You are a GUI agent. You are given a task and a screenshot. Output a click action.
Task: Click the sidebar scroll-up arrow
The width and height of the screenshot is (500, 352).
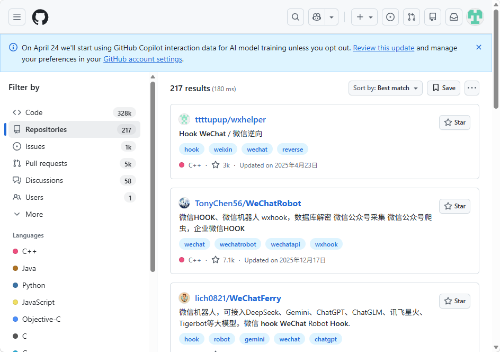[153, 77]
